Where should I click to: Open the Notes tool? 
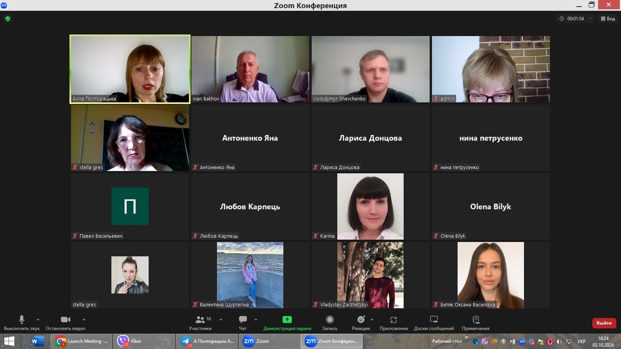(x=476, y=320)
